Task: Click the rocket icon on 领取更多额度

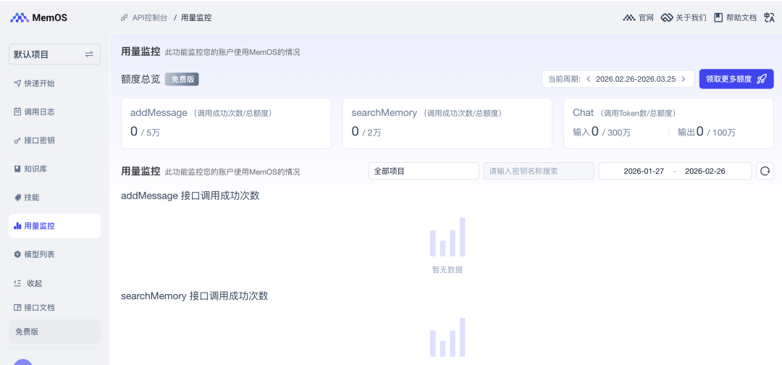Action: (762, 79)
